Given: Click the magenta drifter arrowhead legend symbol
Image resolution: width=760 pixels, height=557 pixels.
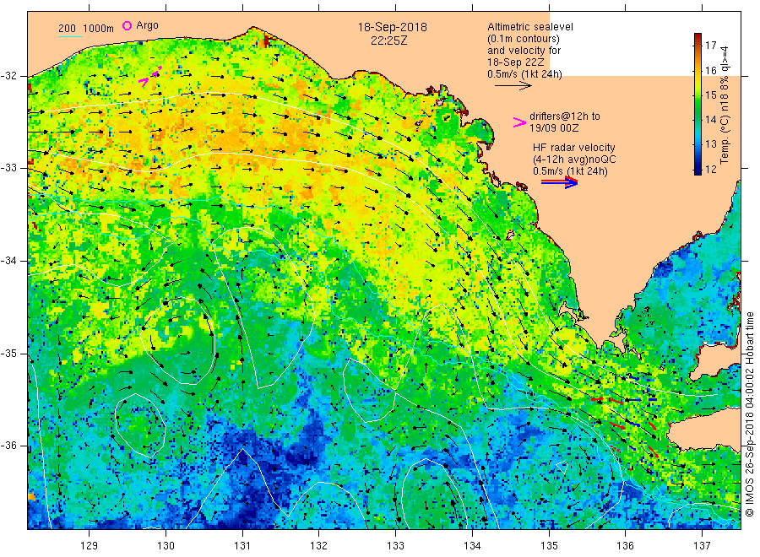Looking at the screenshot, I should [519, 122].
